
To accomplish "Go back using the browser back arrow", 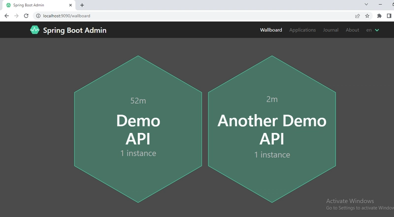I will (x=7, y=16).
